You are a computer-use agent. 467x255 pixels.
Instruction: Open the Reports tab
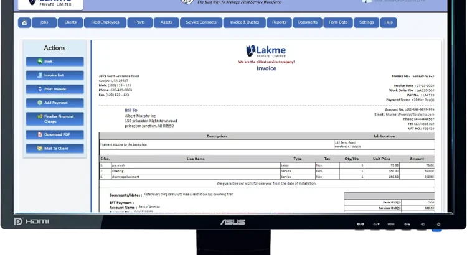point(279,22)
